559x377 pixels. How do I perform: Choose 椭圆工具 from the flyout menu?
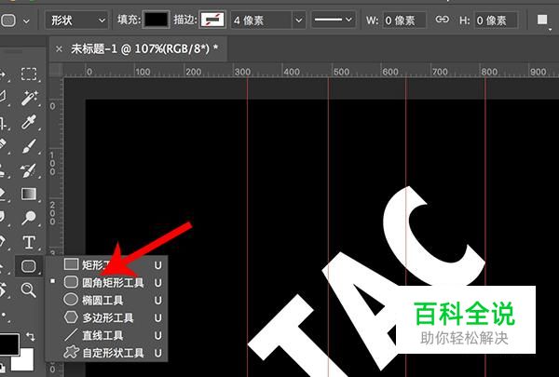(x=107, y=300)
